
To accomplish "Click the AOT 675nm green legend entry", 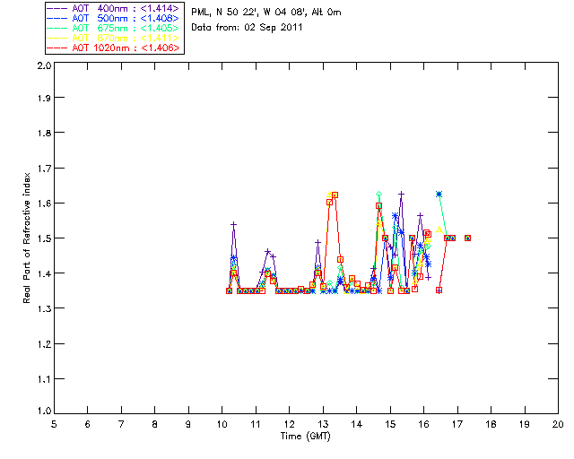I will [x=113, y=28].
